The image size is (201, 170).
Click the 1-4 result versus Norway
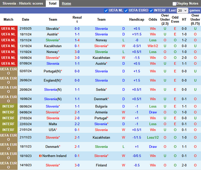[77, 40]
